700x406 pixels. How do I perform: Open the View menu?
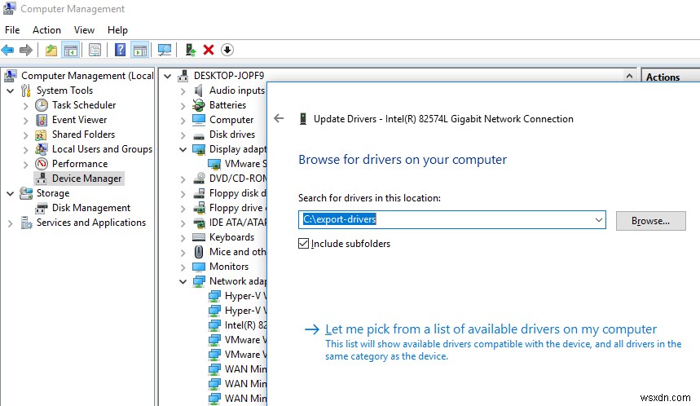coord(85,30)
